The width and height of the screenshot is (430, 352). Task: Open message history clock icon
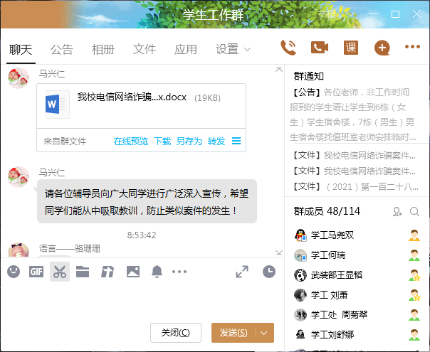click(x=268, y=271)
